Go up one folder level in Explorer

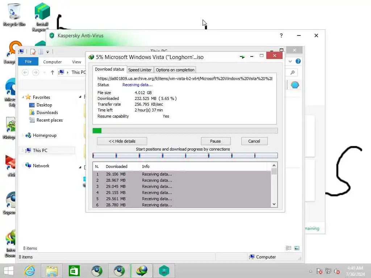click(52, 72)
